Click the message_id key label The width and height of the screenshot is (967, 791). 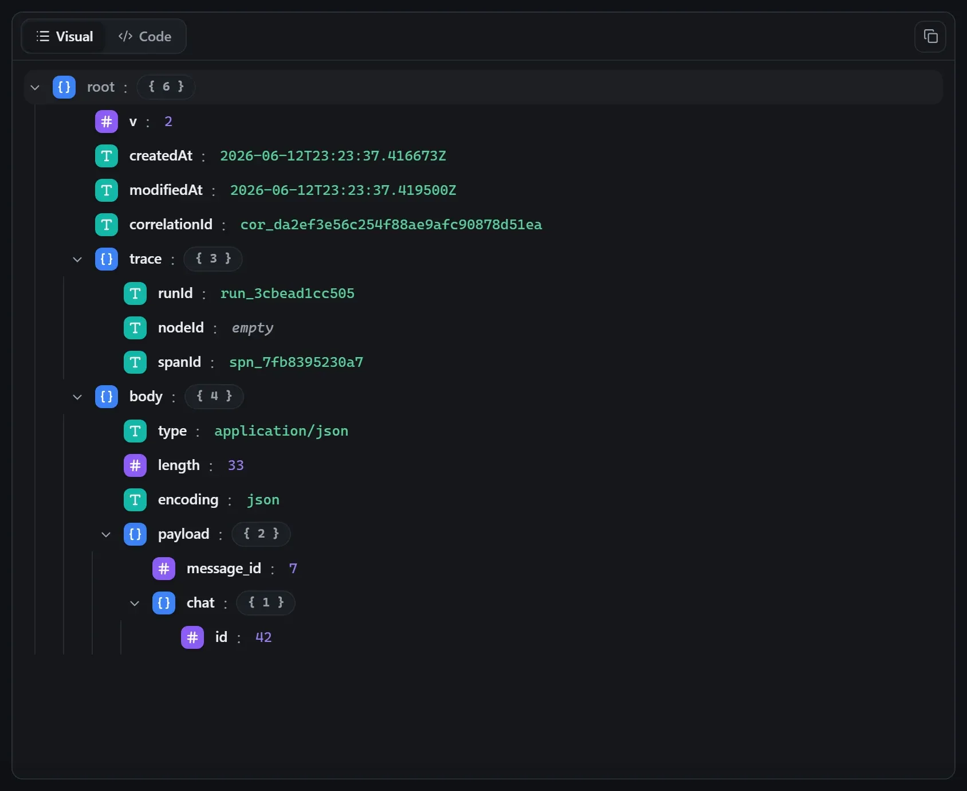click(224, 569)
